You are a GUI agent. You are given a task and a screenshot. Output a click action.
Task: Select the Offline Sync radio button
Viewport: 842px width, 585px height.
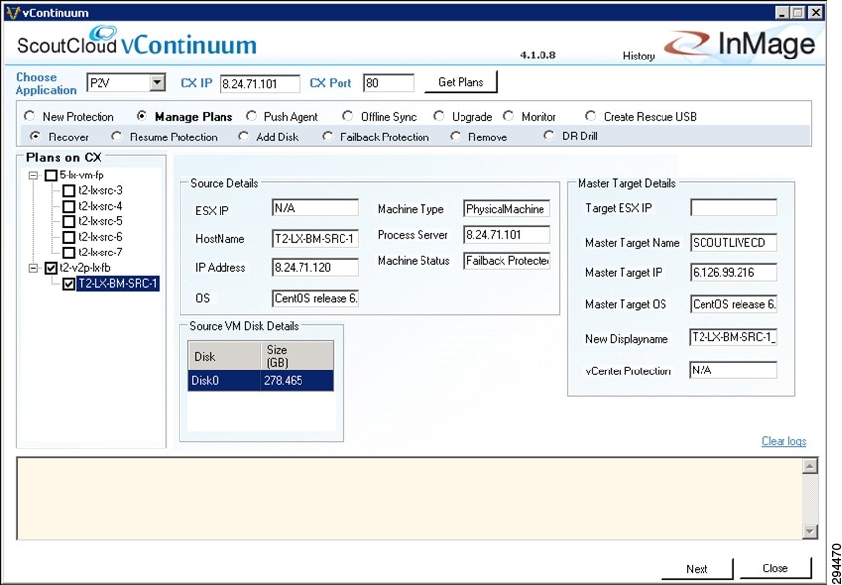click(x=348, y=116)
